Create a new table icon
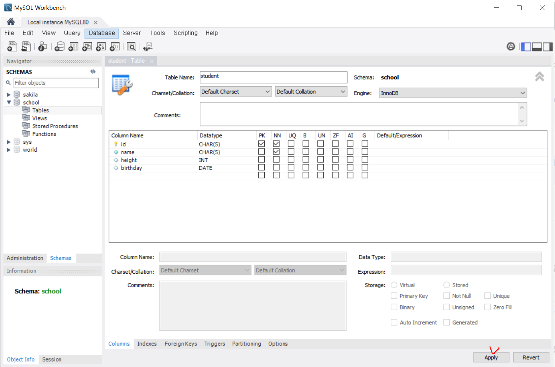This screenshot has width=555, height=367. point(73,46)
